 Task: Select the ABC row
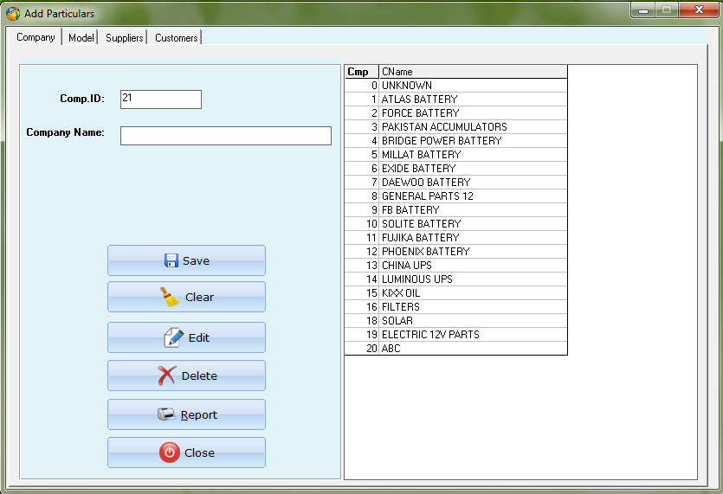click(456, 349)
